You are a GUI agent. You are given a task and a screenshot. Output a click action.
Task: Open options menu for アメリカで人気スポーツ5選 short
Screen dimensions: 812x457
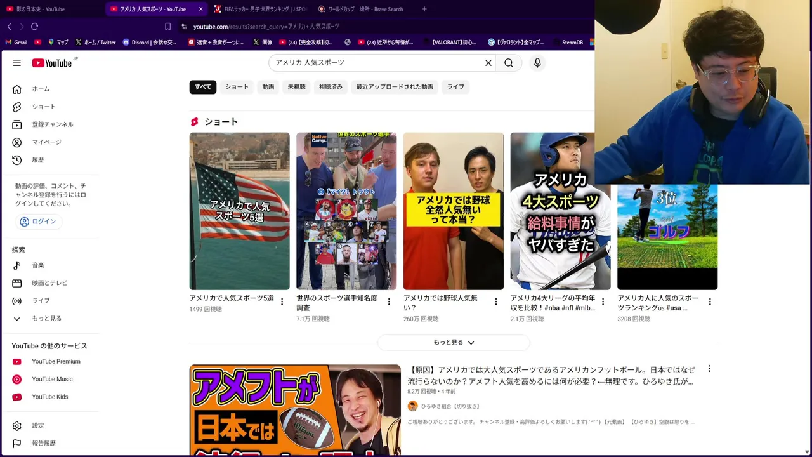(x=282, y=302)
